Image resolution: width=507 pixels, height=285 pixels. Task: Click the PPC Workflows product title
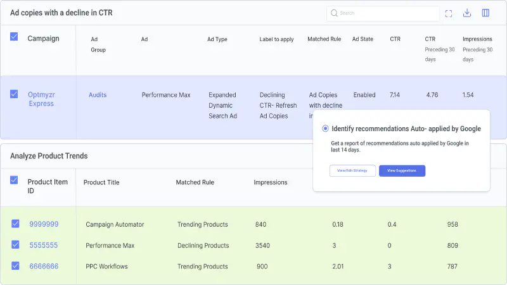[x=106, y=266]
